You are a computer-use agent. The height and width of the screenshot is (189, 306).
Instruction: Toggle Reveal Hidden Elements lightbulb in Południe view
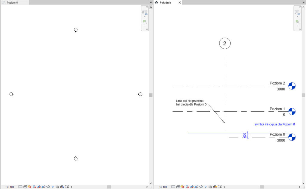tap(206, 187)
